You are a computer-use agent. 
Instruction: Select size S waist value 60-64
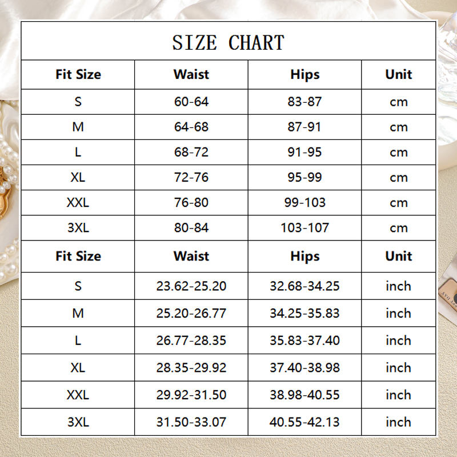[191, 102]
